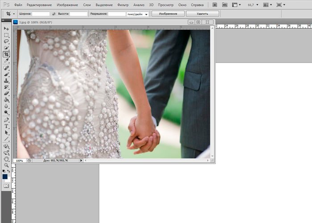Viewport: 312px width, 223px height.
Task: Swap width and height values
Action: pos(54,14)
